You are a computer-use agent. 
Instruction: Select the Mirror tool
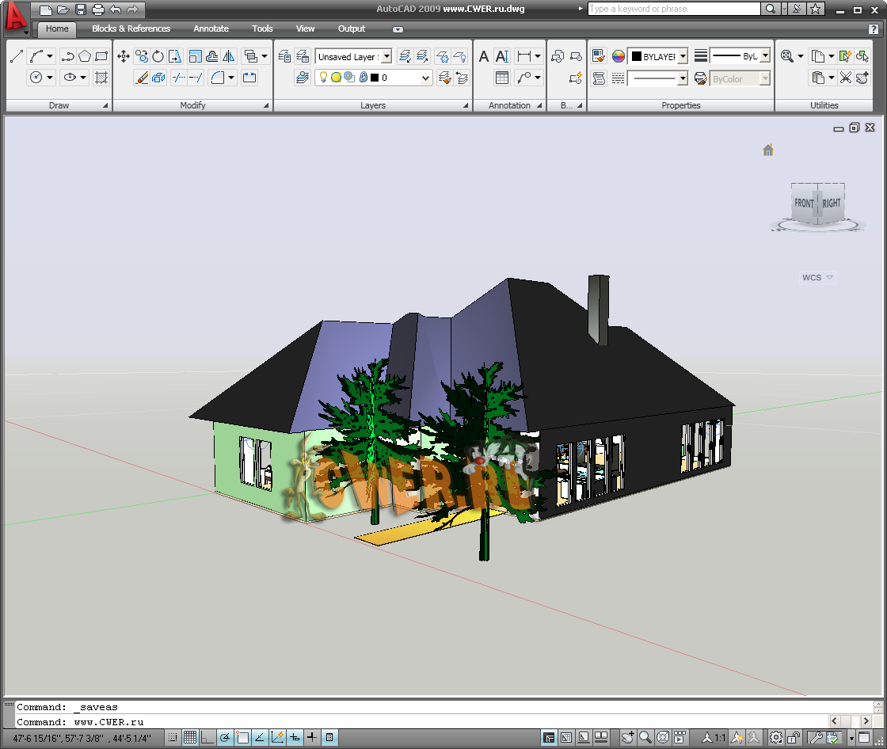click(229, 56)
